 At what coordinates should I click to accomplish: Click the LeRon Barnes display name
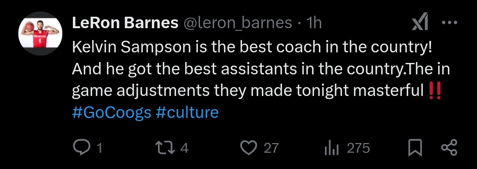coord(125,23)
